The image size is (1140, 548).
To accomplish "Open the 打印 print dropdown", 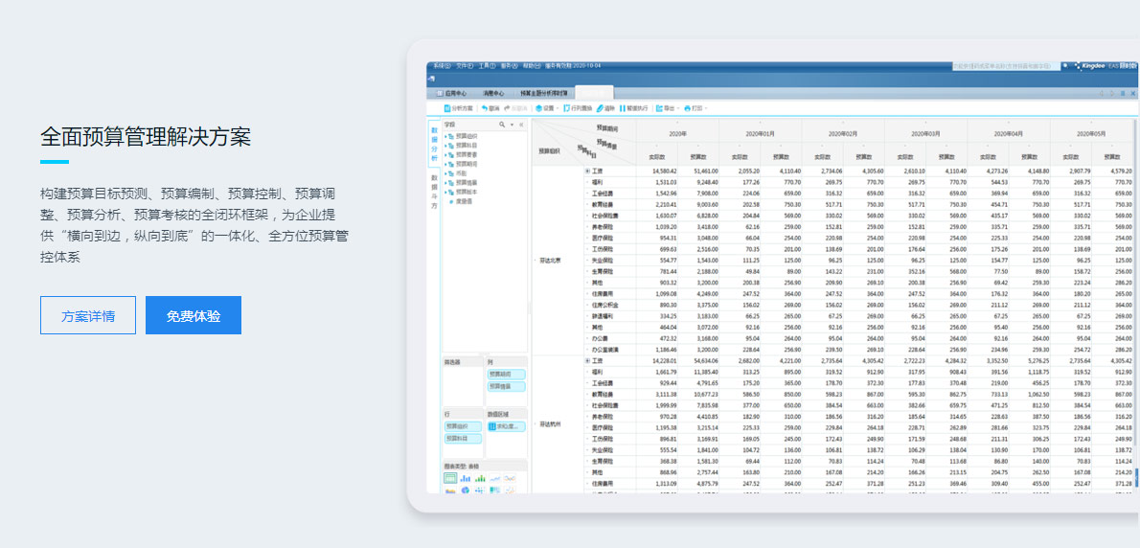I will [695, 108].
